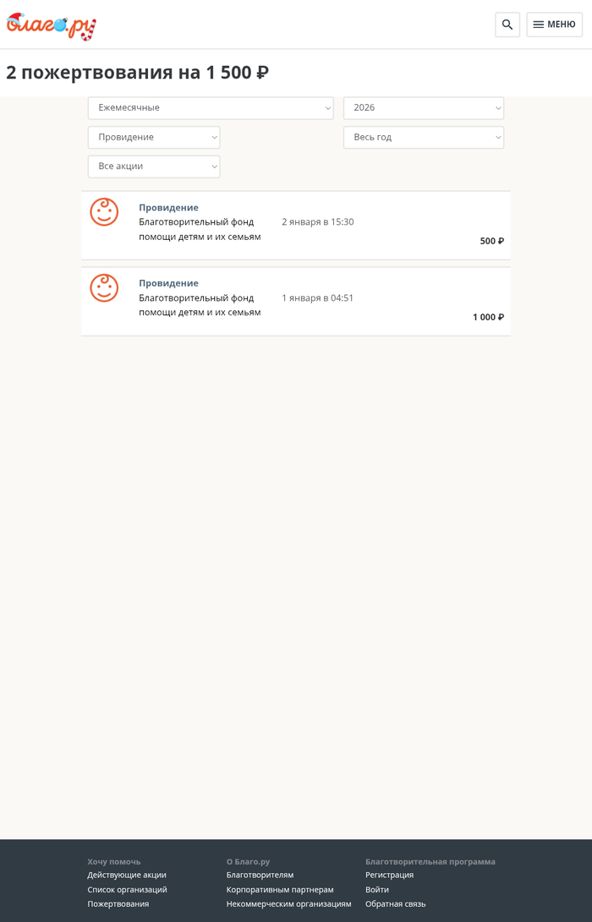Open Некоммерческим организациям footer link
Viewport: 592px width, 922px height.
(288, 904)
